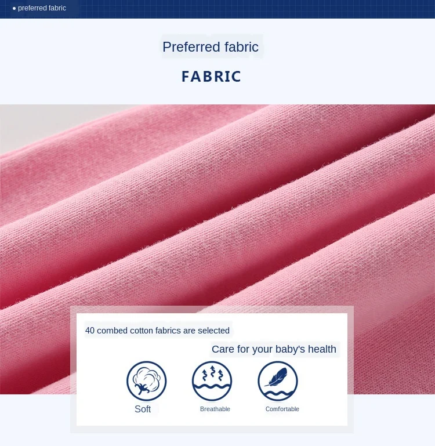Select the Breathable label text
The image size is (435, 446).
click(215, 409)
